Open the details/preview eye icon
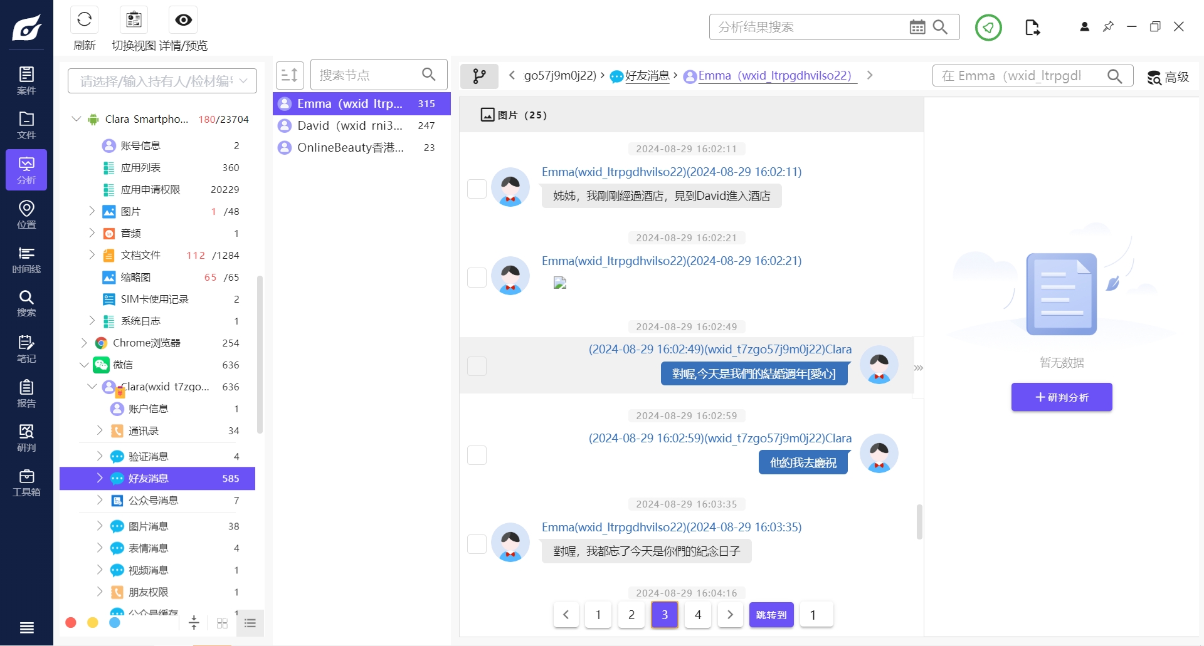Viewport: 1204px width, 646px height. coord(183,20)
